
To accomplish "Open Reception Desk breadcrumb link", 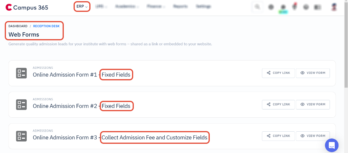I will click(46, 26).
